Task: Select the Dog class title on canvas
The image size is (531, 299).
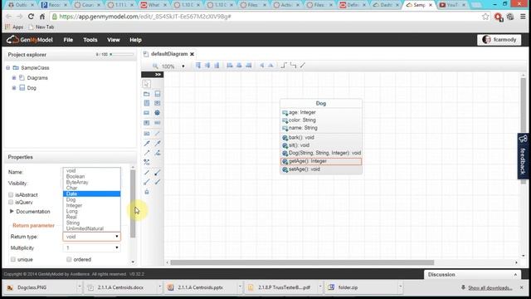Action: (321, 103)
